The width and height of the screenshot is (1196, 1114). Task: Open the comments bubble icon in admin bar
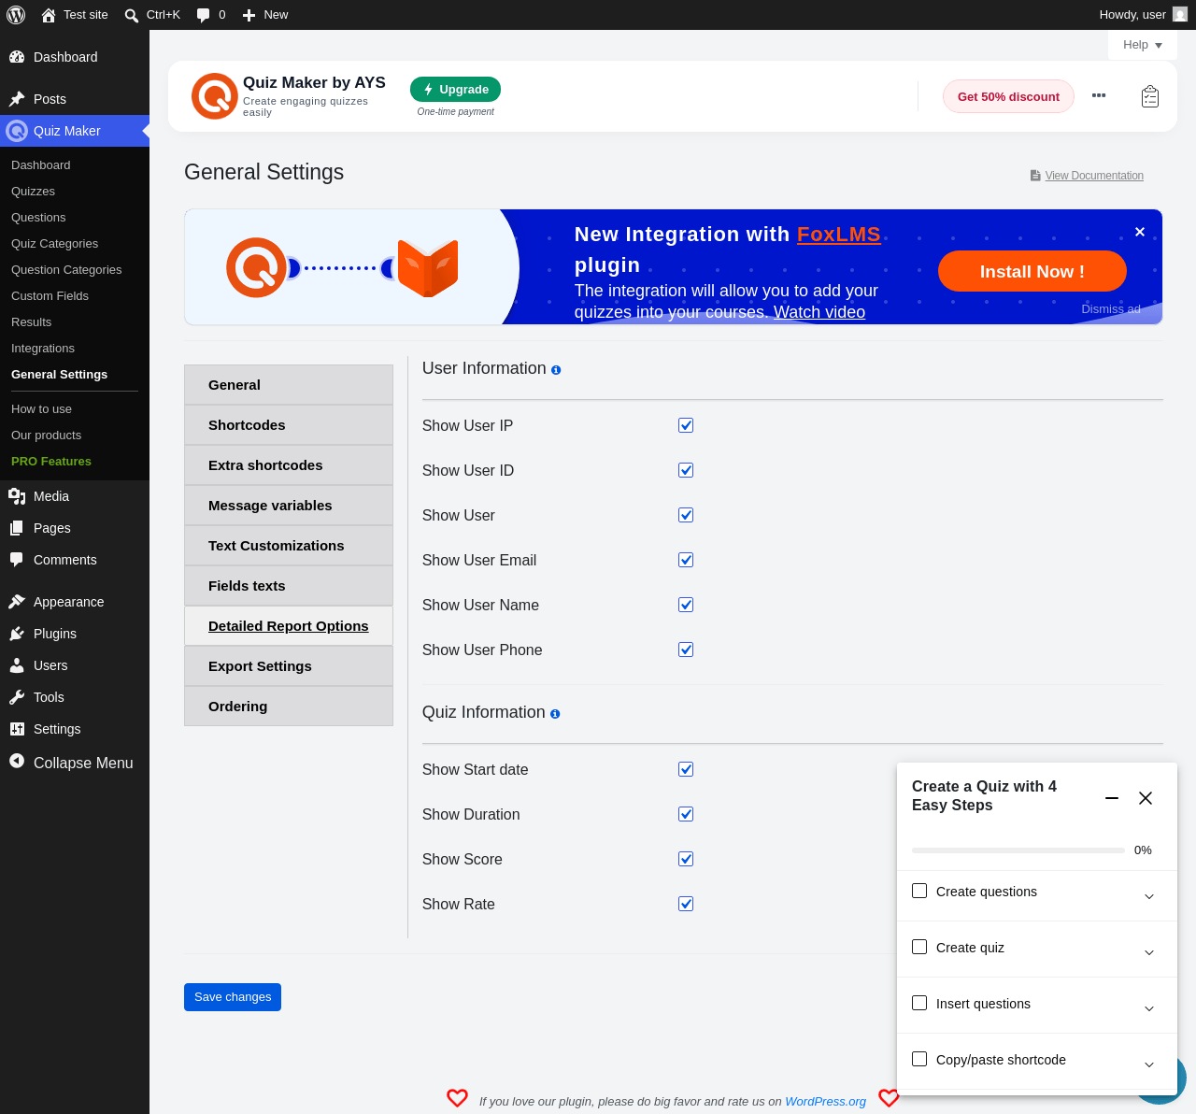tap(204, 15)
